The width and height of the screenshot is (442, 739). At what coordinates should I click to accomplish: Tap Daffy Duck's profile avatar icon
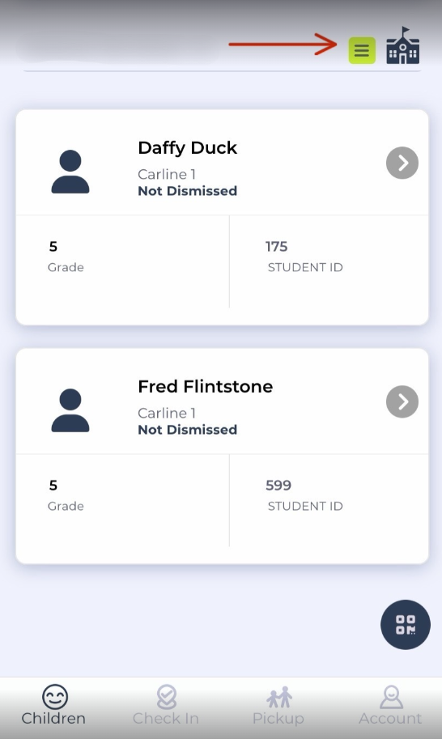click(x=70, y=172)
